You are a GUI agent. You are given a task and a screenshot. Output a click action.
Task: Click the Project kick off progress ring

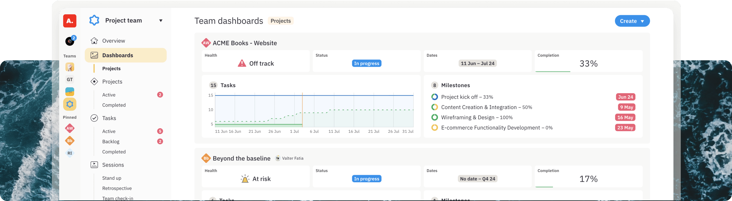click(x=435, y=97)
